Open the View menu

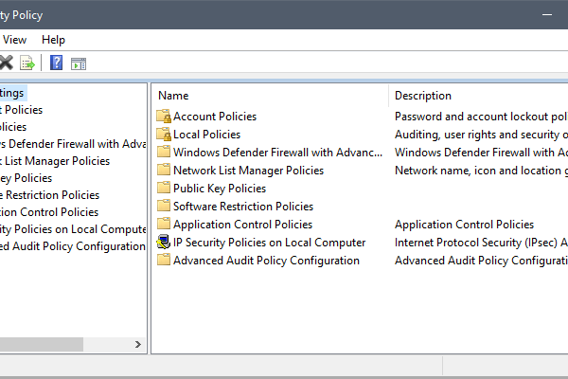click(14, 40)
